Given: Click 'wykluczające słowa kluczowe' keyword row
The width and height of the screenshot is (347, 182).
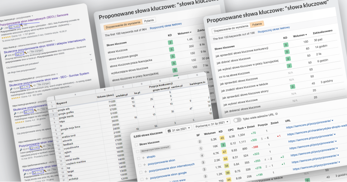Looking at the screenshot, I should tap(129, 71).
